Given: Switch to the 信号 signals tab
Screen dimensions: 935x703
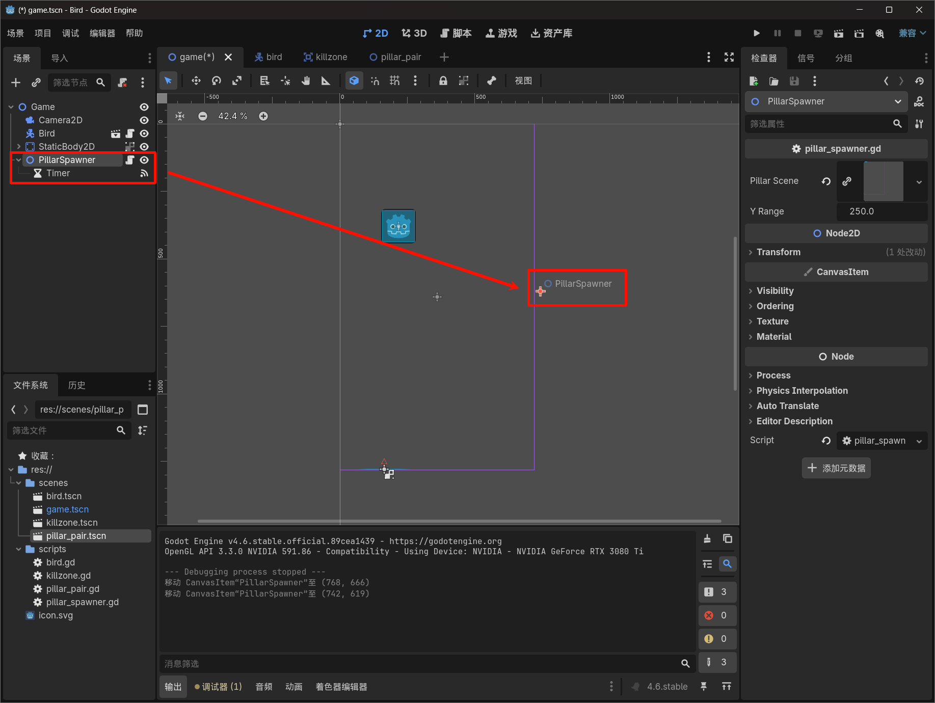Looking at the screenshot, I should [806, 58].
